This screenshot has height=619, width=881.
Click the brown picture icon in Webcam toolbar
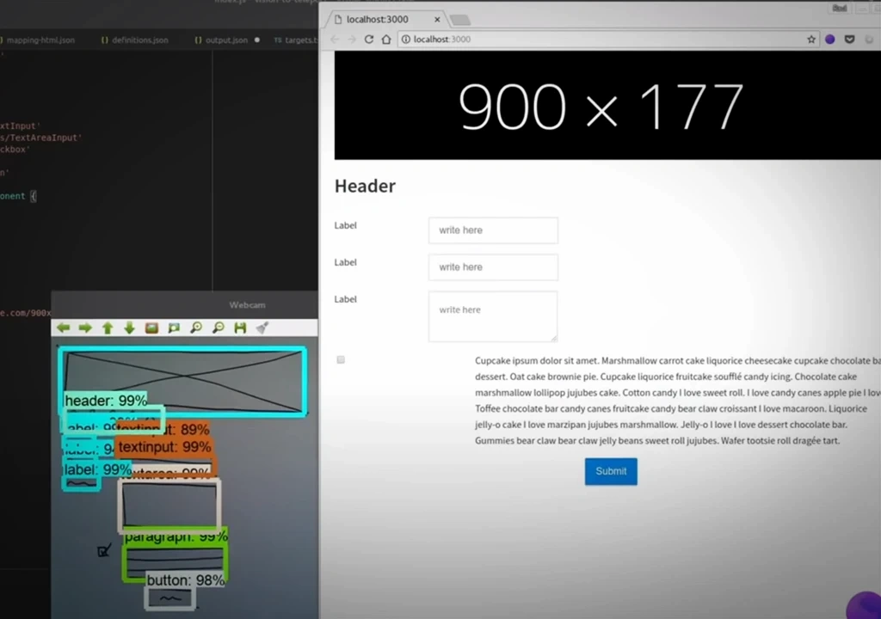coord(151,328)
